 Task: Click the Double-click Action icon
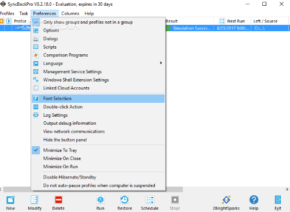pos(36,107)
